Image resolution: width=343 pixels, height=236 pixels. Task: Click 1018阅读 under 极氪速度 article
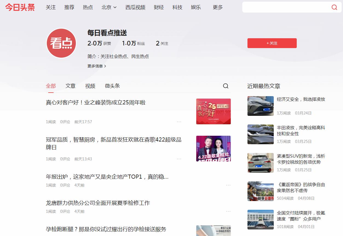285,227
